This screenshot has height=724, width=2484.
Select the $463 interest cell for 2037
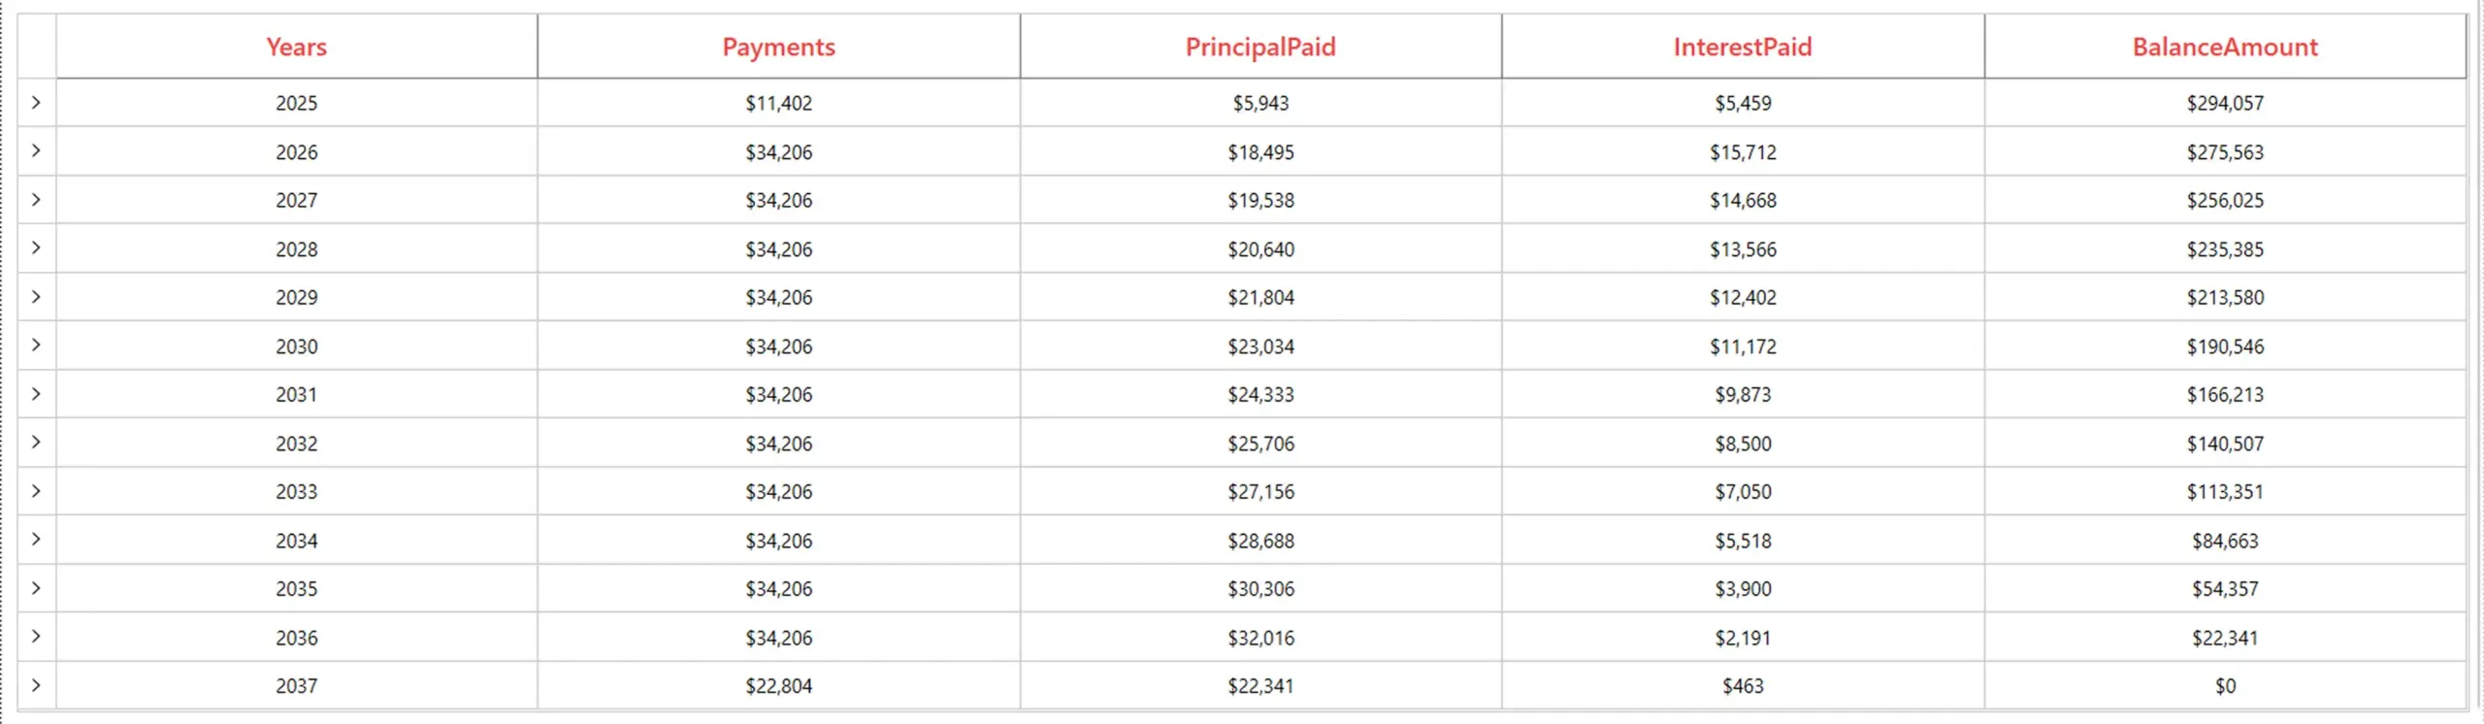tap(1741, 685)
